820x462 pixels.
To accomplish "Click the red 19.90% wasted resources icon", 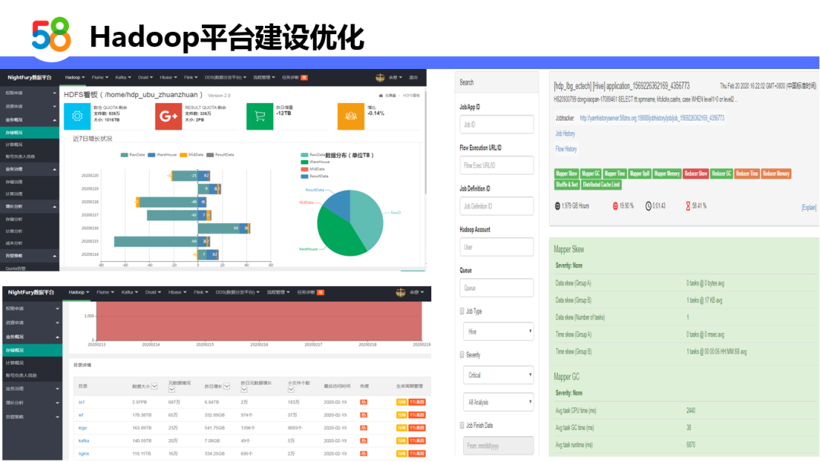I will click(x=616, y=206).
